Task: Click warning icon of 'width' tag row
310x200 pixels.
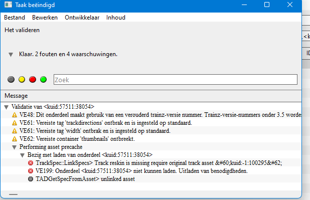Action: (15, 131)
